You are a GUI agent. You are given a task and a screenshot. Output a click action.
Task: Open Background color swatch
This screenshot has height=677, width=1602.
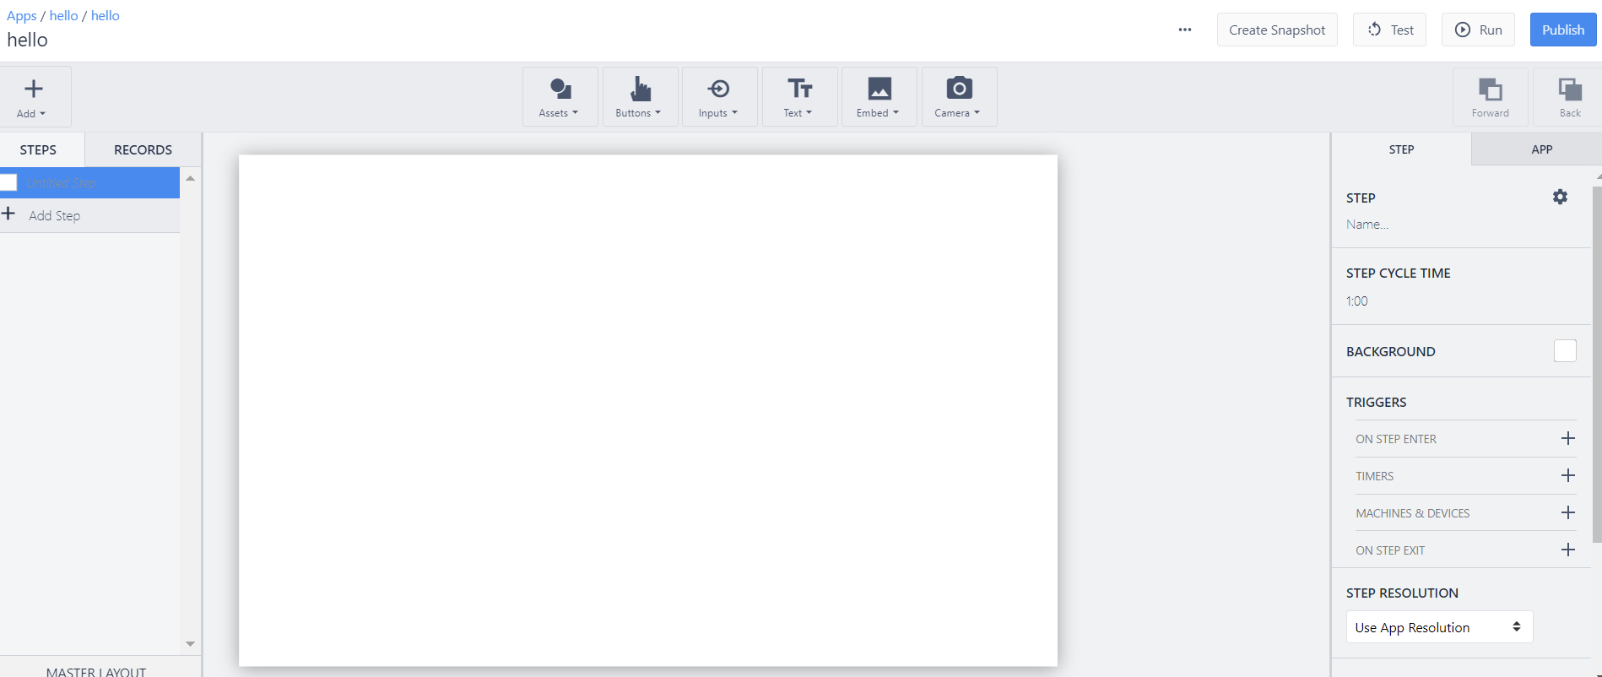1565,350
